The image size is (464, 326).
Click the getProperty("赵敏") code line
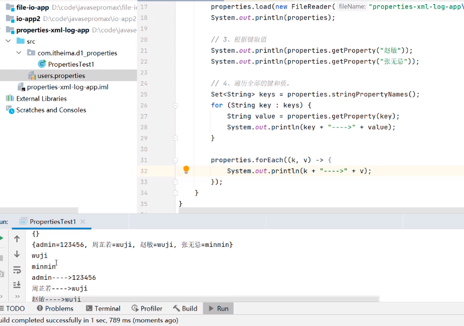pyautogui.click(x=312, y=50)
